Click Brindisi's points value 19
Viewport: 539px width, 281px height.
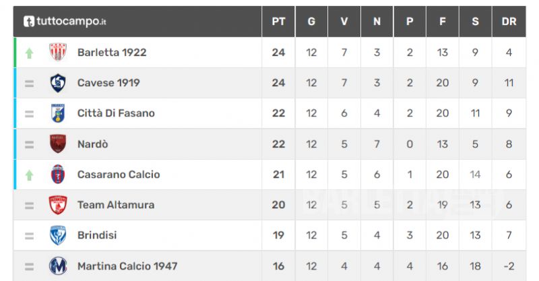pyautogui.click(x=278, y=235)
